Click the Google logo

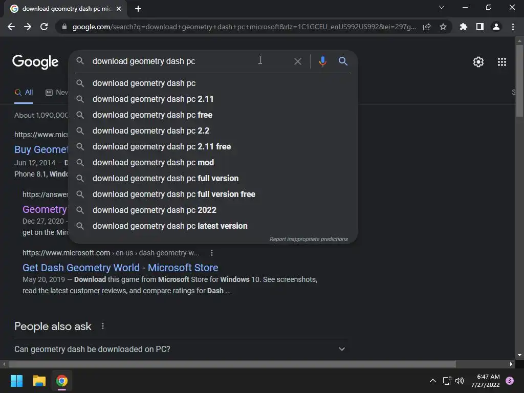pyautogui.click(x=35, y=62)
